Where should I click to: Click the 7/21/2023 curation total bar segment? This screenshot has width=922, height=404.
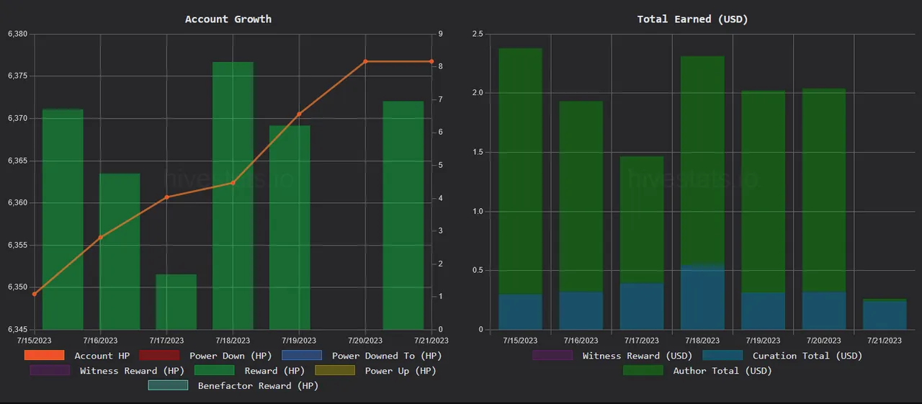[x=885, y=316]
